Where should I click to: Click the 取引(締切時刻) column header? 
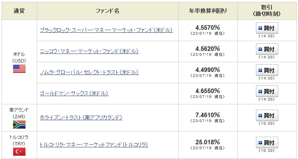coord(267,11)
